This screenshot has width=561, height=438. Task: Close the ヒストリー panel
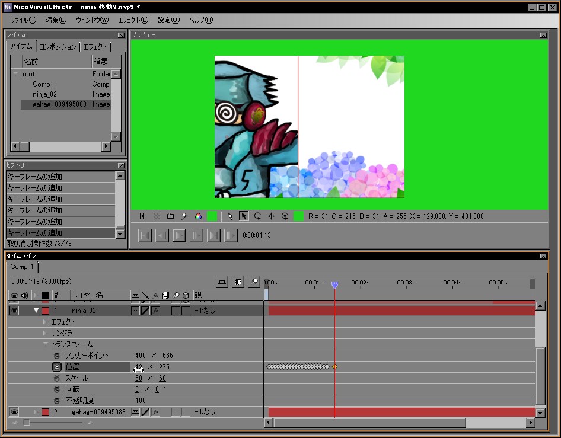click(121, 165)
